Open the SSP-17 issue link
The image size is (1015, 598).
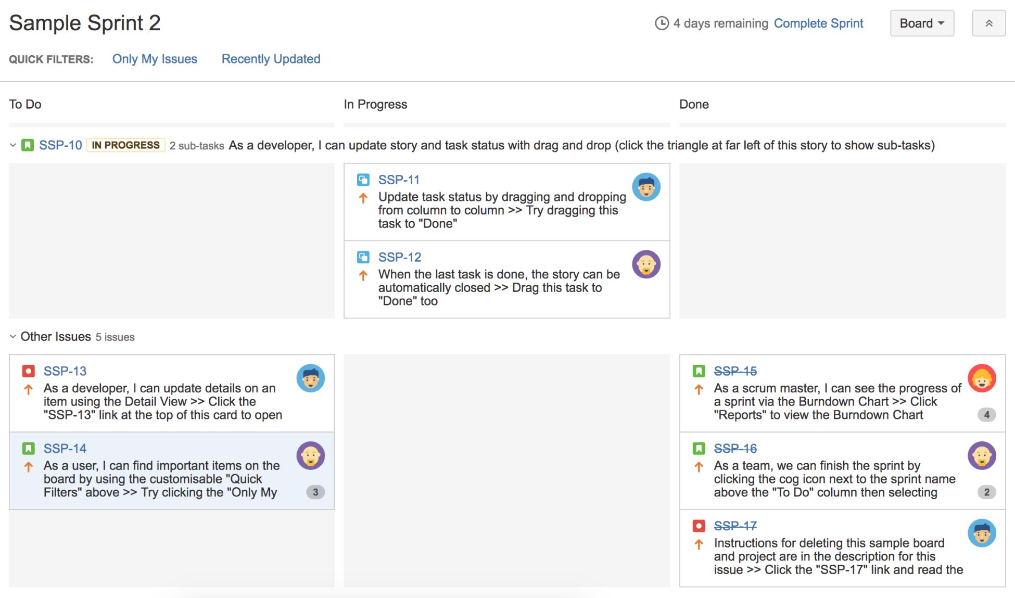tap(735, 526)
